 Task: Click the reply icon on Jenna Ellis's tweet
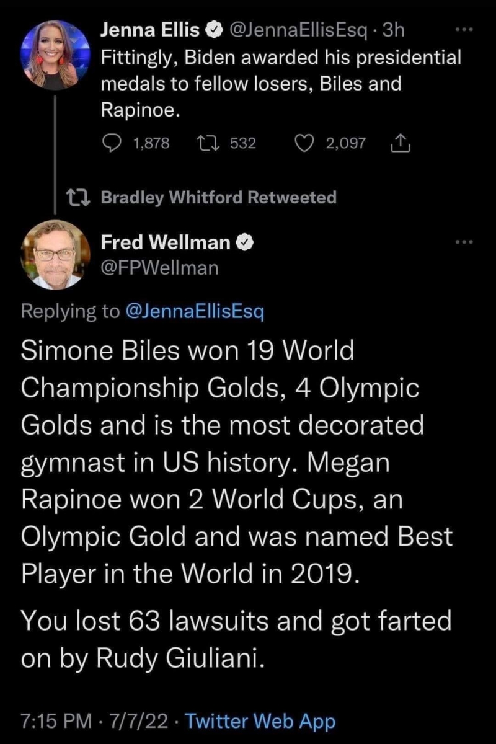(x=112, y=144)
